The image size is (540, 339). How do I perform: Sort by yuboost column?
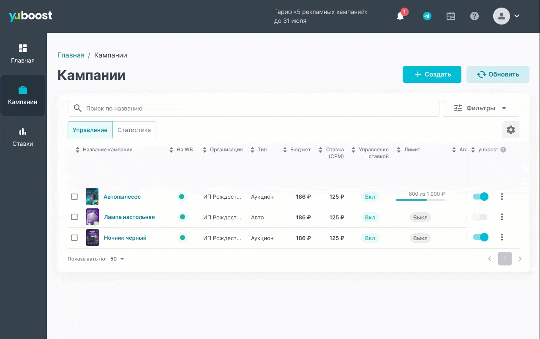473,150
